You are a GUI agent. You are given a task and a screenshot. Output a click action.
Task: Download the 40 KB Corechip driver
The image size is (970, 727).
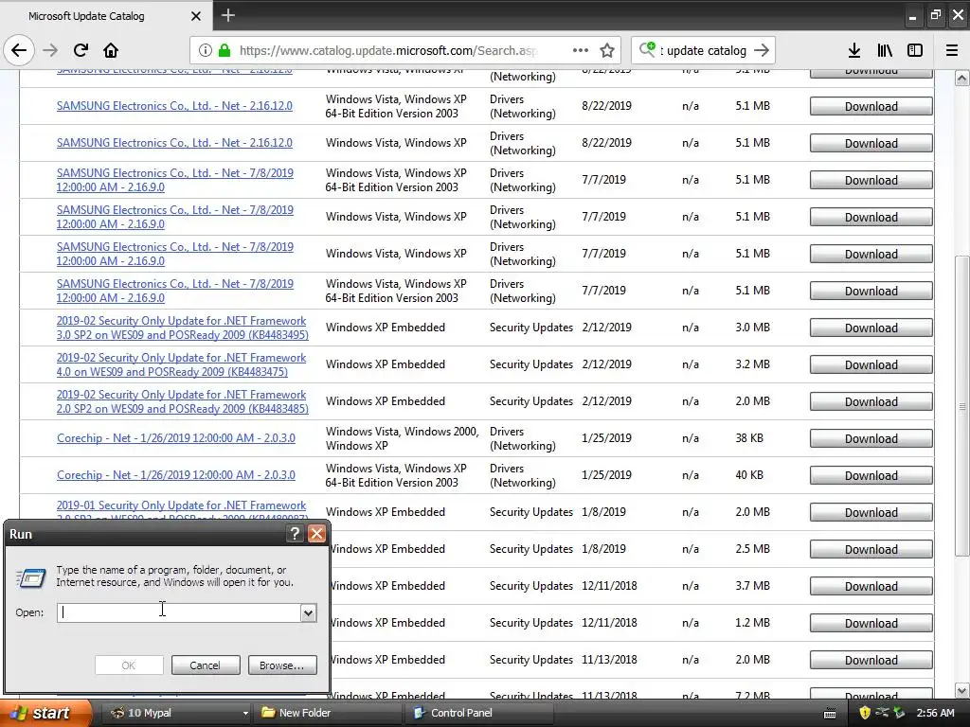(x=871, y=475)
